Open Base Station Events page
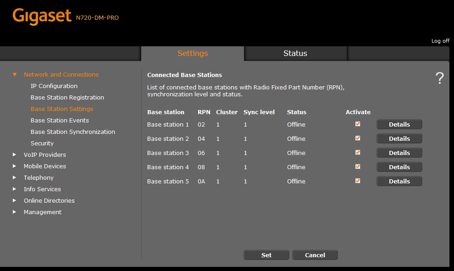The image size is (454, 271). tap(60, 120)
